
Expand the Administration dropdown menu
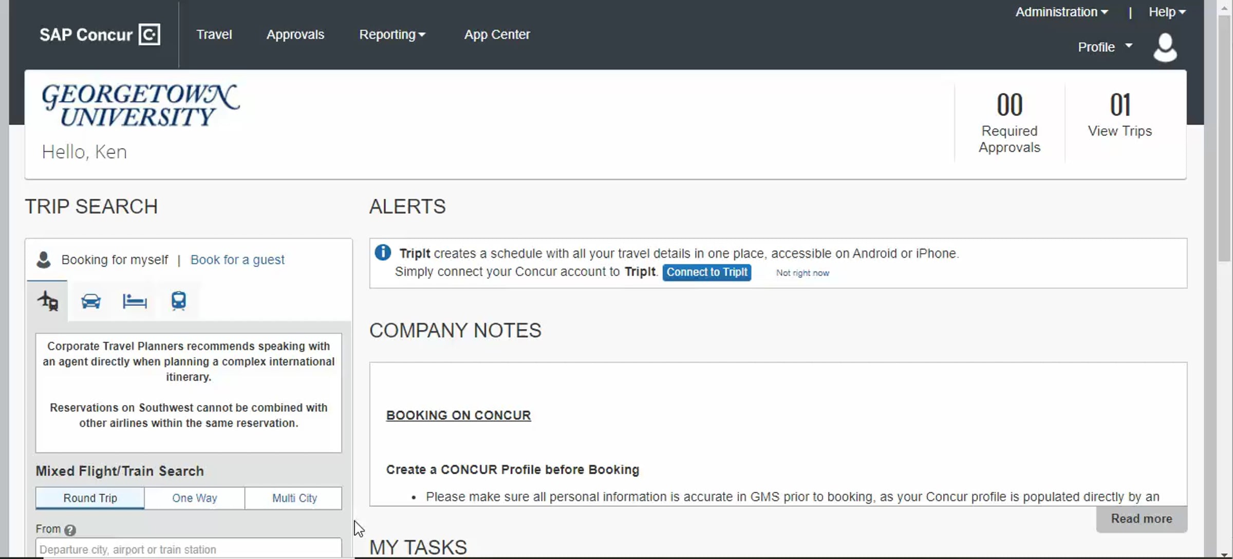(1061, 12)
